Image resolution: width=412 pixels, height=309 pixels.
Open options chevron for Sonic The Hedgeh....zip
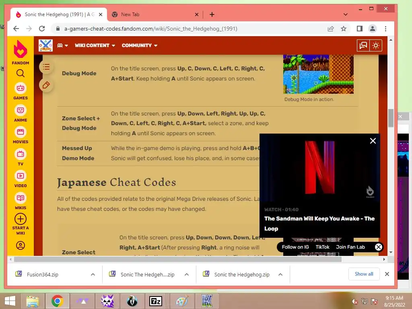tap(187, 274)
